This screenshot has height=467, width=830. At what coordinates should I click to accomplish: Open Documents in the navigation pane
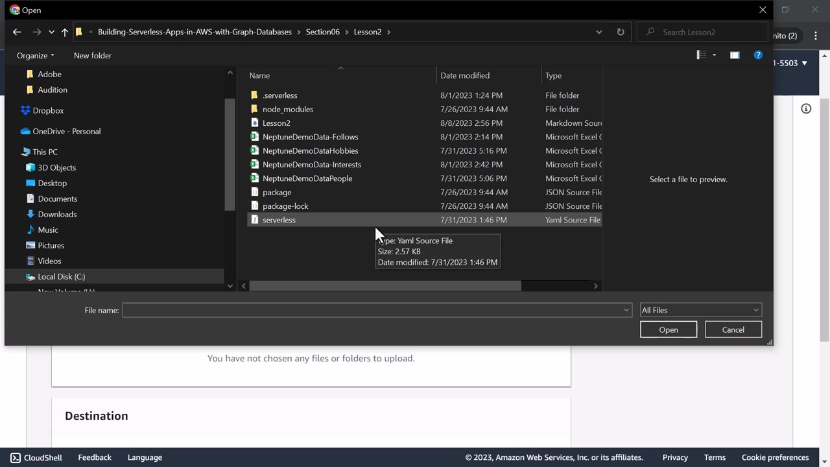pos(58,198)
